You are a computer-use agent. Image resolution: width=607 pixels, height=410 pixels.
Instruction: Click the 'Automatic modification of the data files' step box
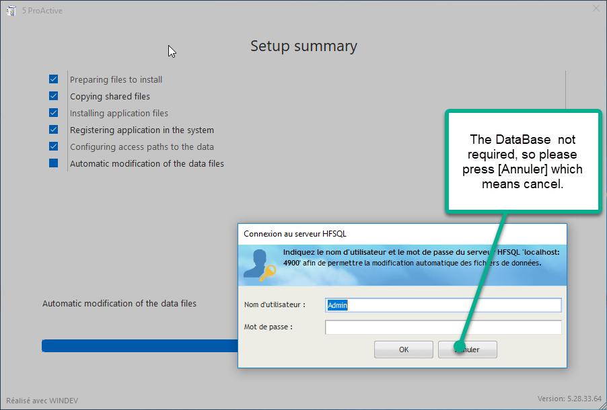pos(53,163)
